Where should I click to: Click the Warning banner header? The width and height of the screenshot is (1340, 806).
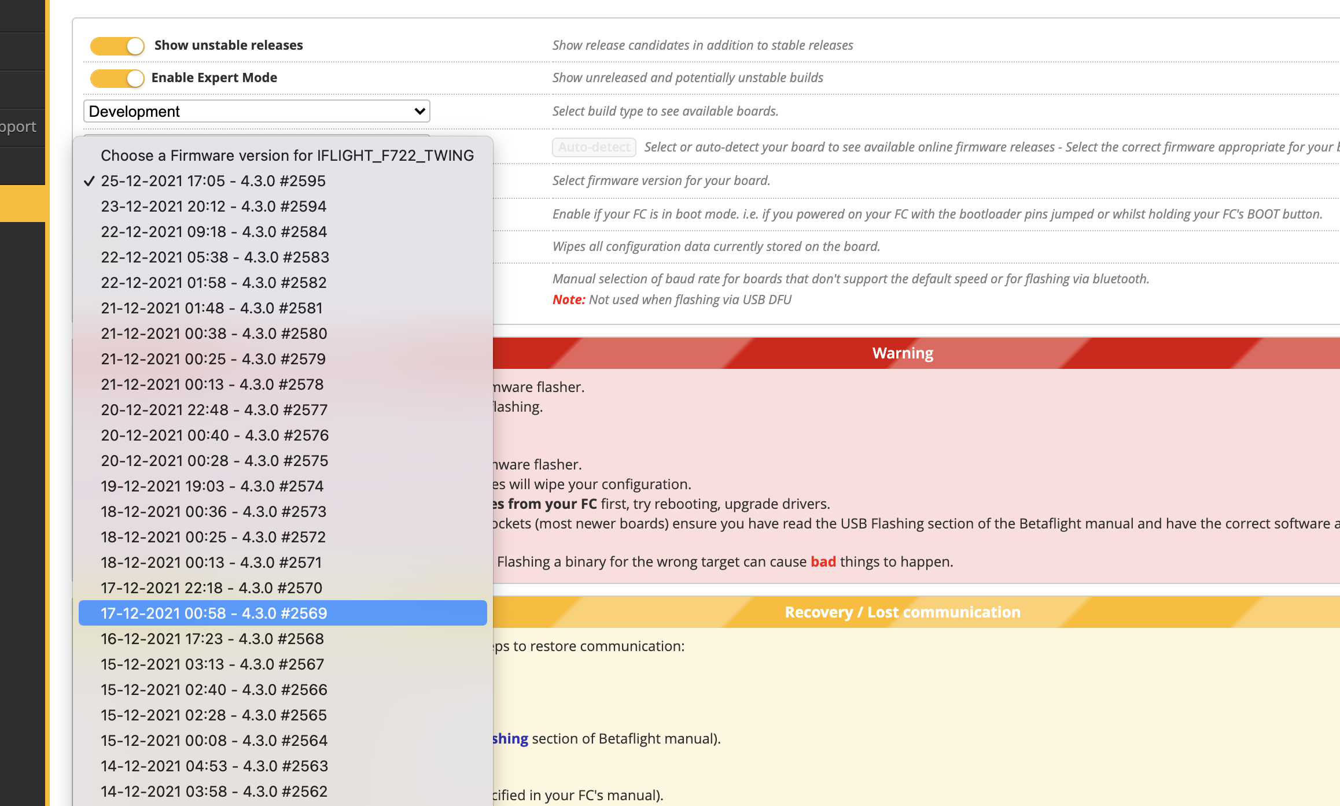(x=902, y=353)
